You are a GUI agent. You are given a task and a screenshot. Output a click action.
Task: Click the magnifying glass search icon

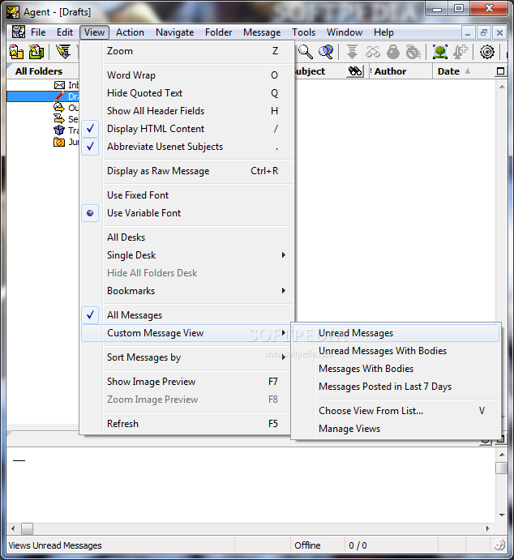306,52
